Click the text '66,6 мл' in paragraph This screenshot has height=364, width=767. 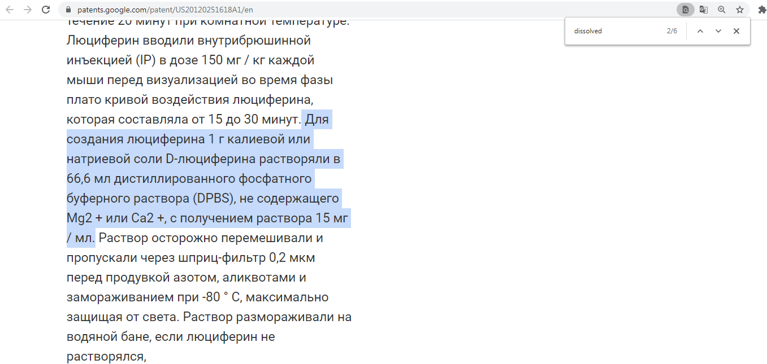tap(88, 179)
